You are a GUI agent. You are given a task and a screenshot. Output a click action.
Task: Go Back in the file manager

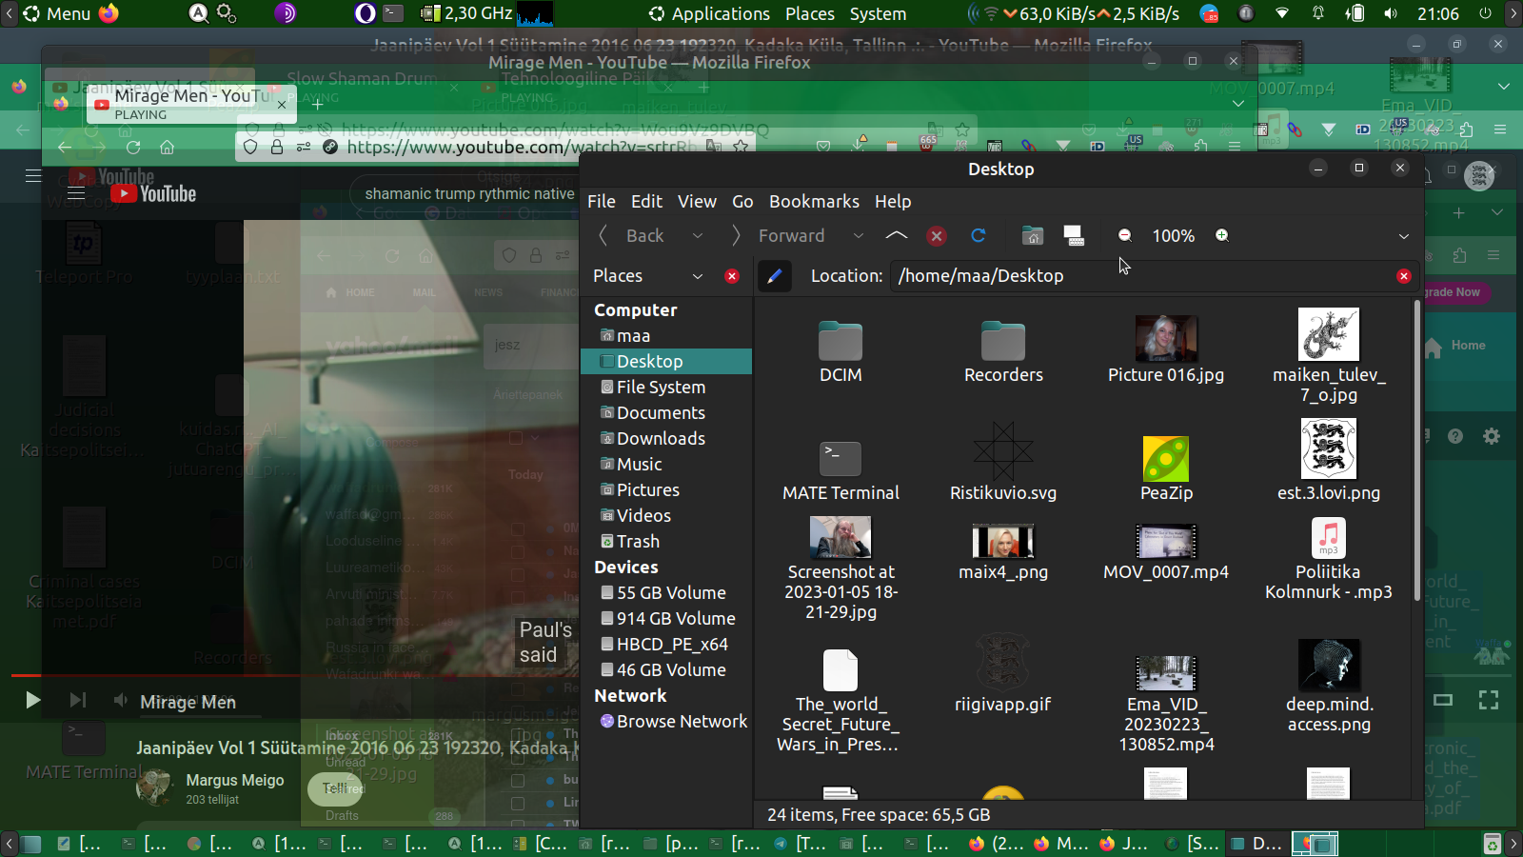pyautogui.click(x=633, y=235)
